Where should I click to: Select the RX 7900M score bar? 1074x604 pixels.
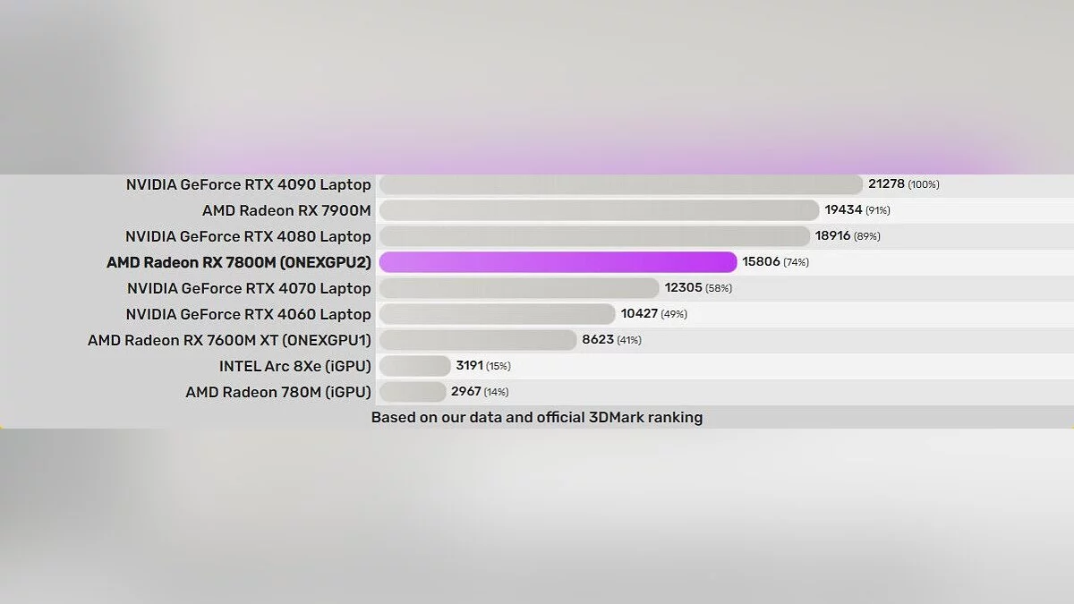pyautogui.click(x=599, y=210)
